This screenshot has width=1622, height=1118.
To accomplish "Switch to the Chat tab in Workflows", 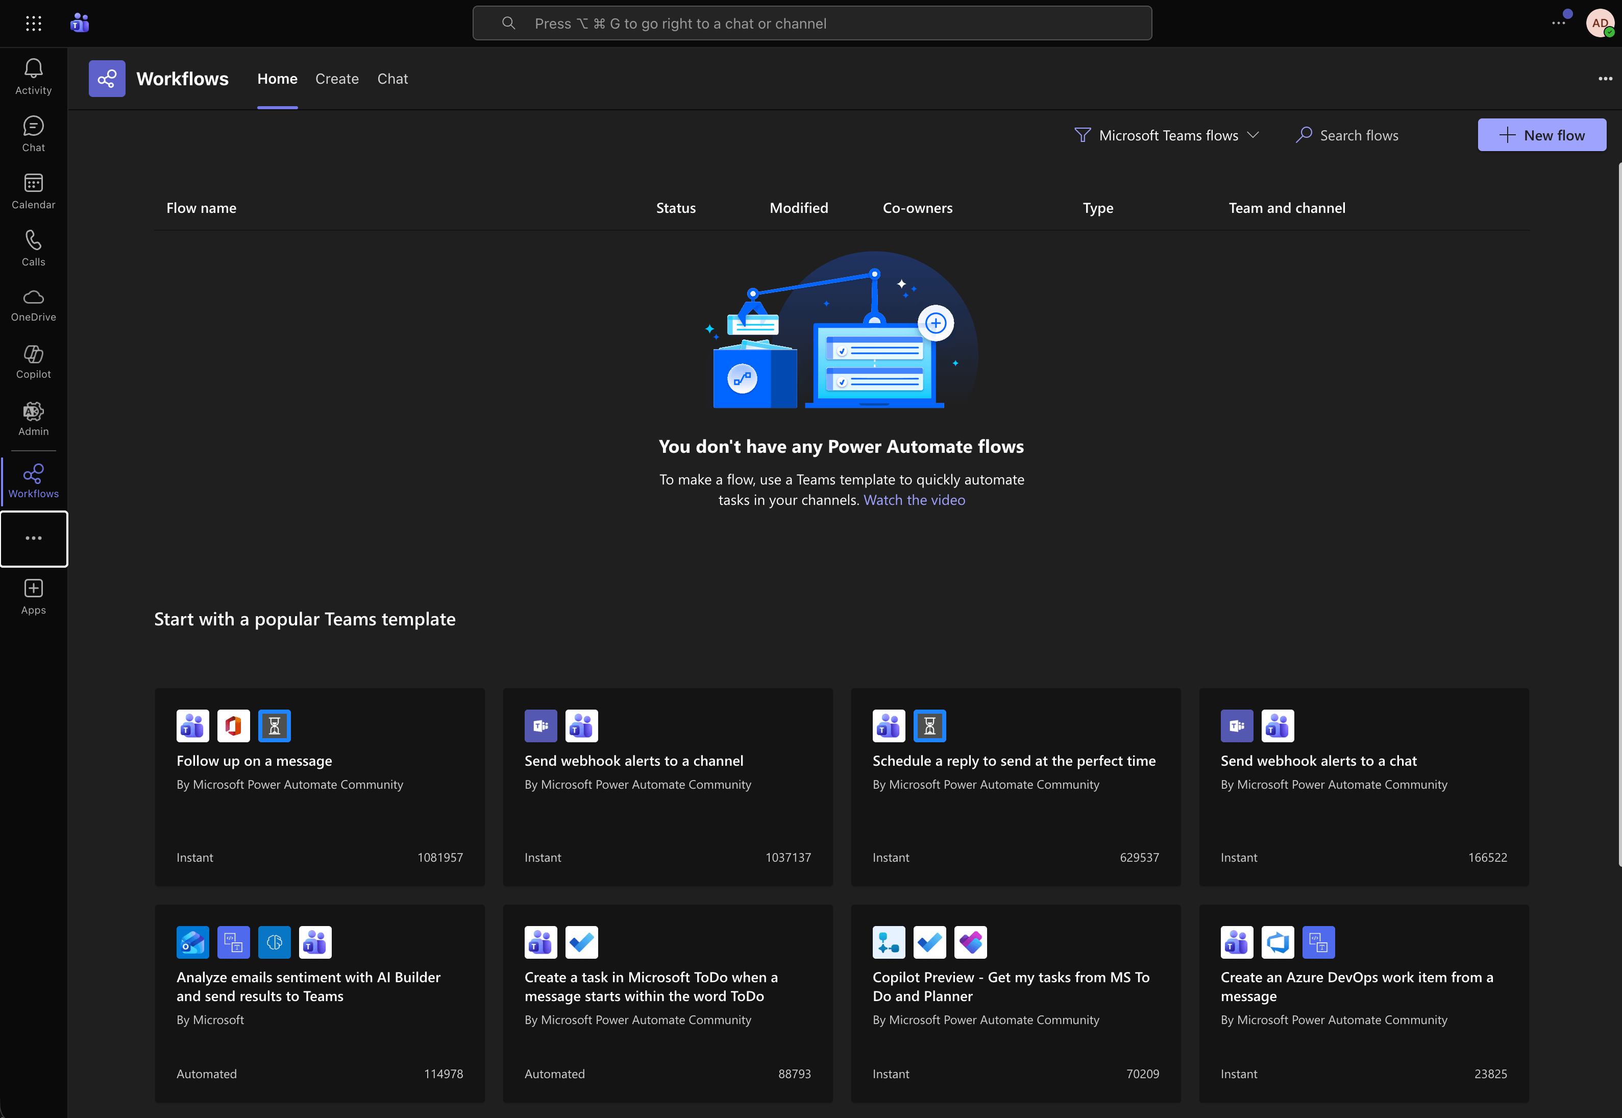I will 392,79.
